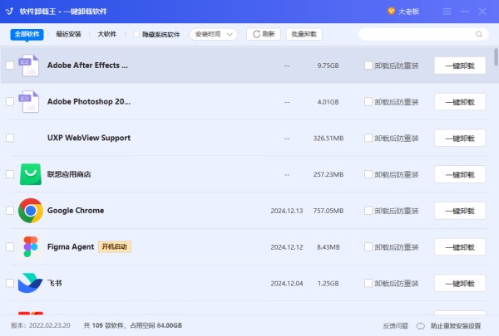Open the hamburger menu in title bar
This screenshot has height=336, width=499.
447,12
